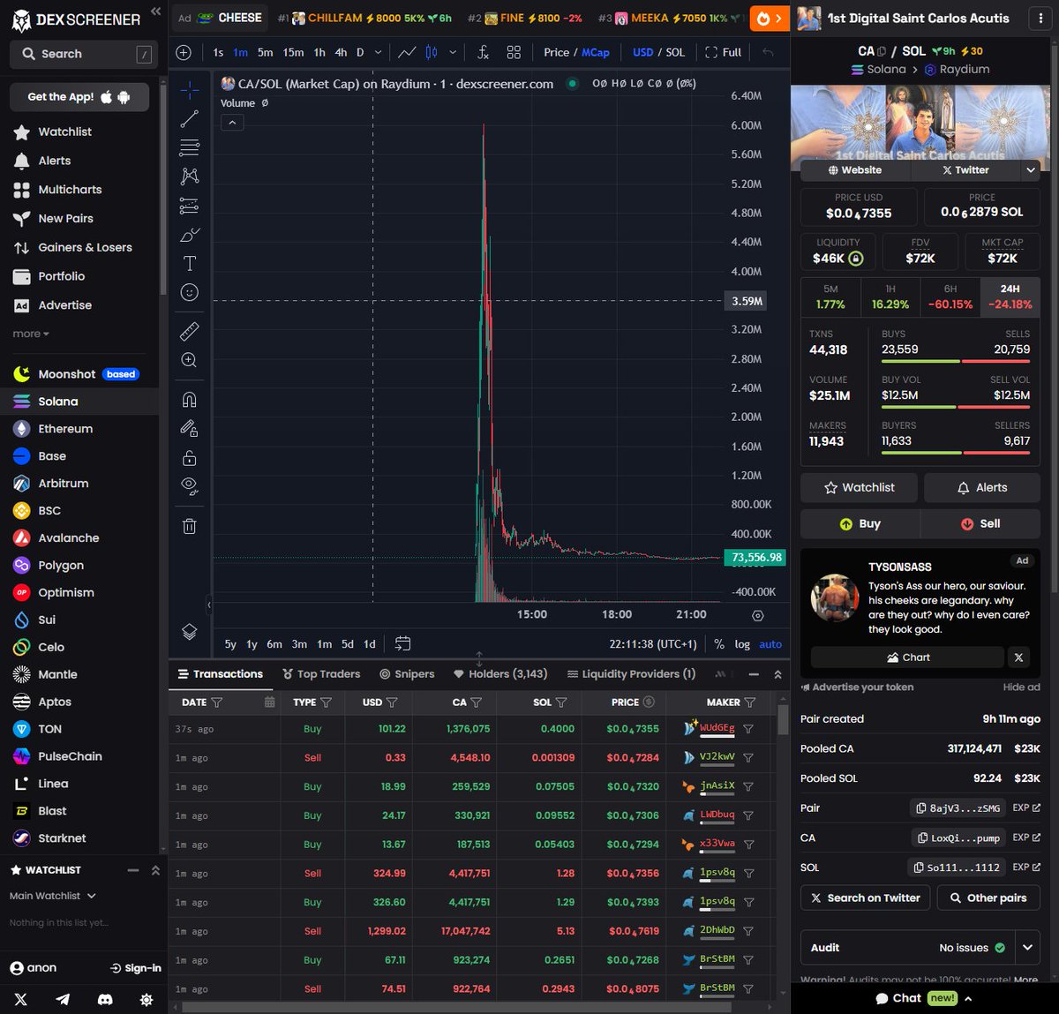The image size is (1059, 1014).
Task: Add token to Watchlist
Action: click(859, 487)
